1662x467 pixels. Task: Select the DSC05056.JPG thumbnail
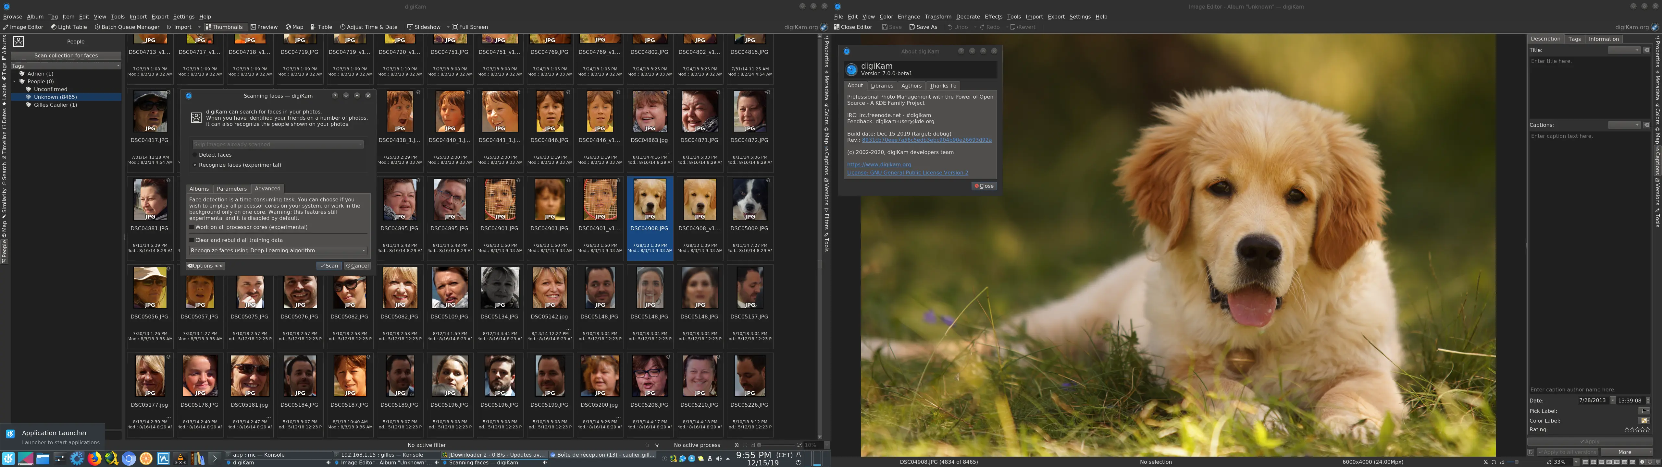coord(150,288)
